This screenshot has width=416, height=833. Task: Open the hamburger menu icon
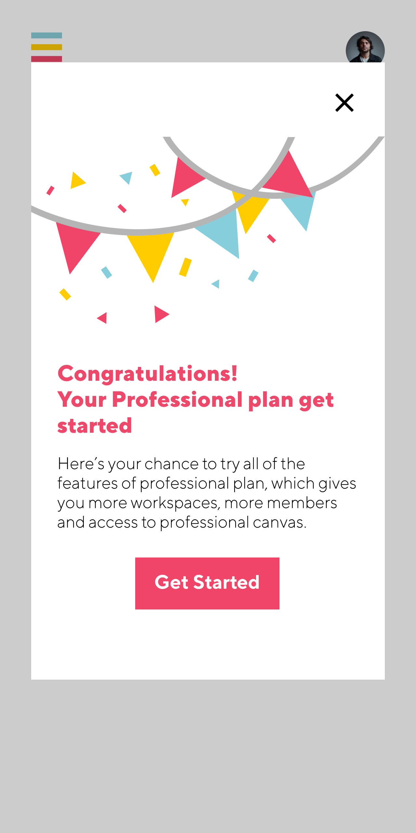click(46, 47)
